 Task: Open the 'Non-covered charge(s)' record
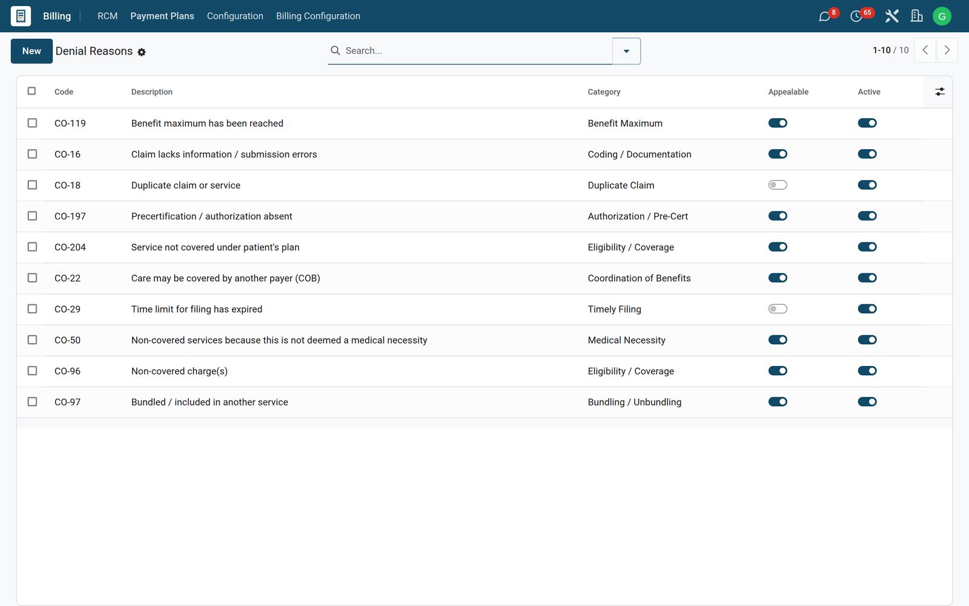[x=179, y=371]
